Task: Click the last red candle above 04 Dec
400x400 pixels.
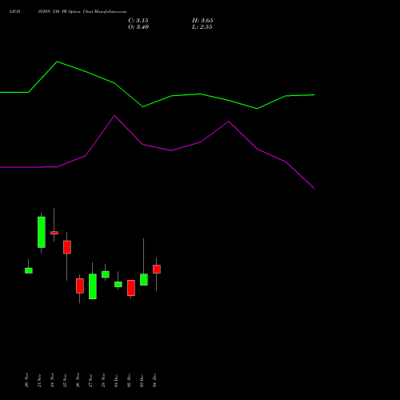Action: pyautogui.click(x=157, y=269)
